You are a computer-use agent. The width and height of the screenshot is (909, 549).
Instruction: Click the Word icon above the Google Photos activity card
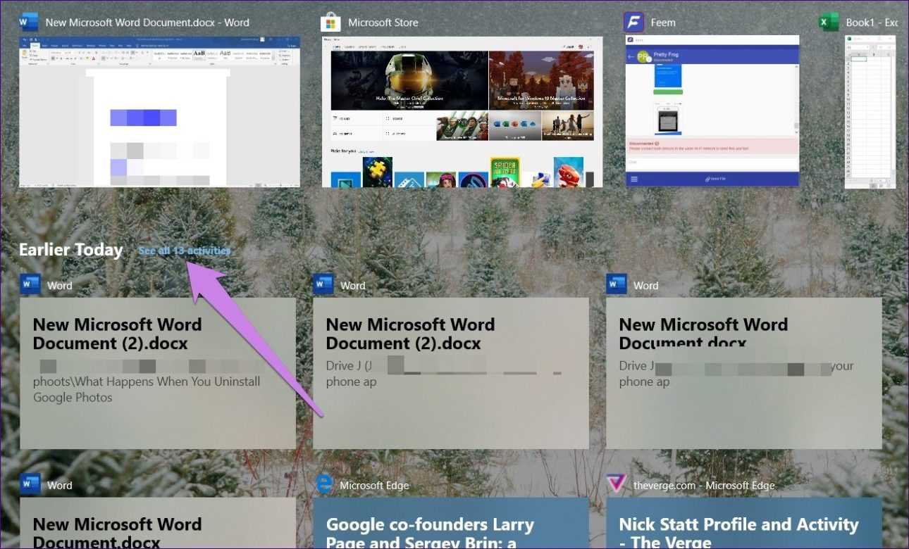pyautogui.click(x=30, y=285)
